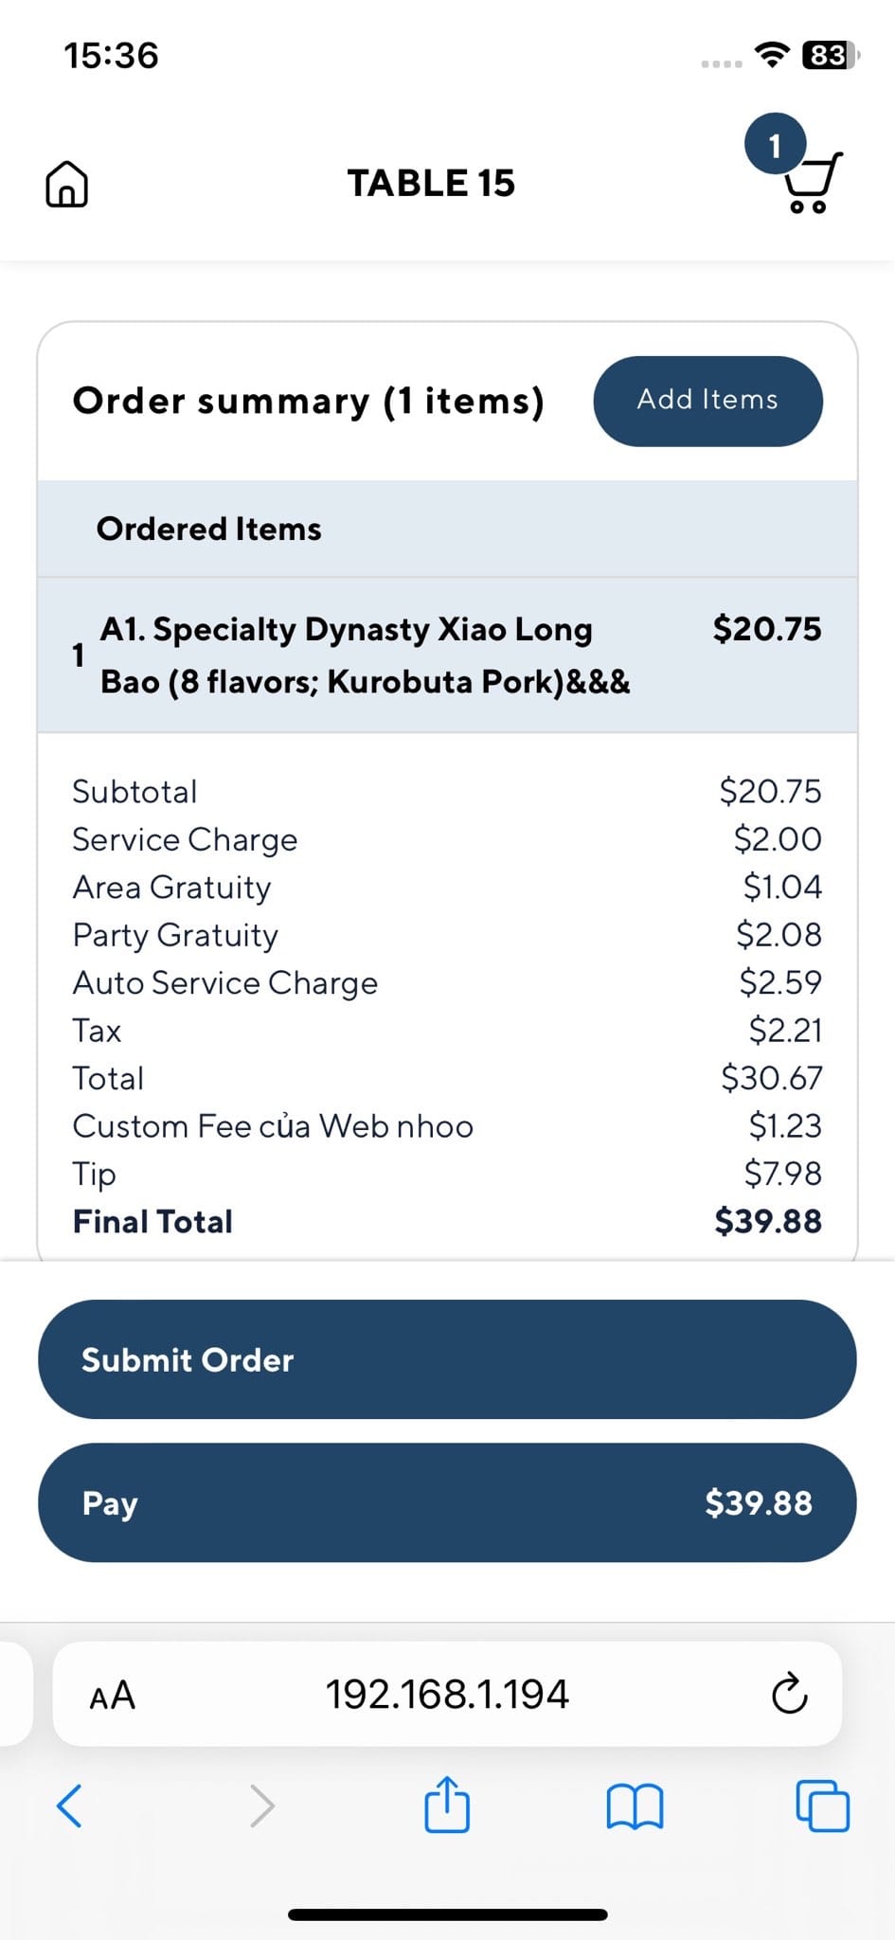Tap the Order summary heading

coord(309,401)
